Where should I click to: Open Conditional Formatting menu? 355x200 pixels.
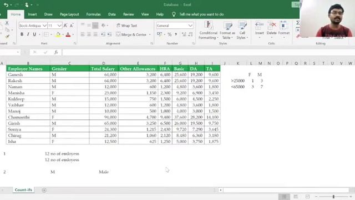209,30
